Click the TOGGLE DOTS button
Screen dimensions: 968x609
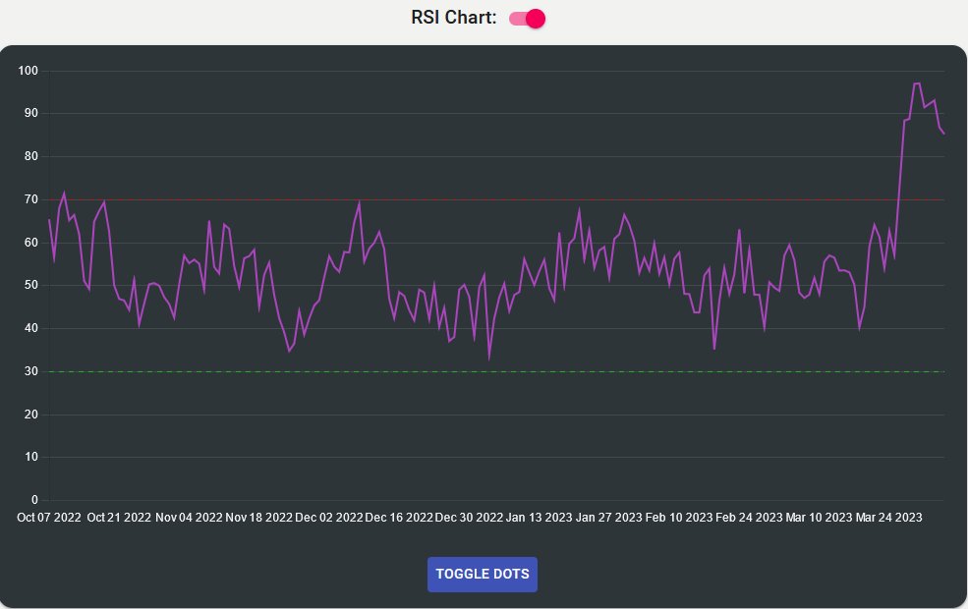point(483,575)
